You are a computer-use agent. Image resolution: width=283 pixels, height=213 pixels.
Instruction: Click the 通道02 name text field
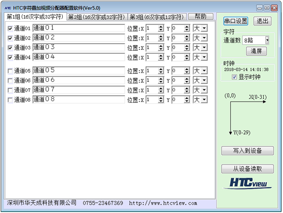pyautogui.click(x=79, y=38)
